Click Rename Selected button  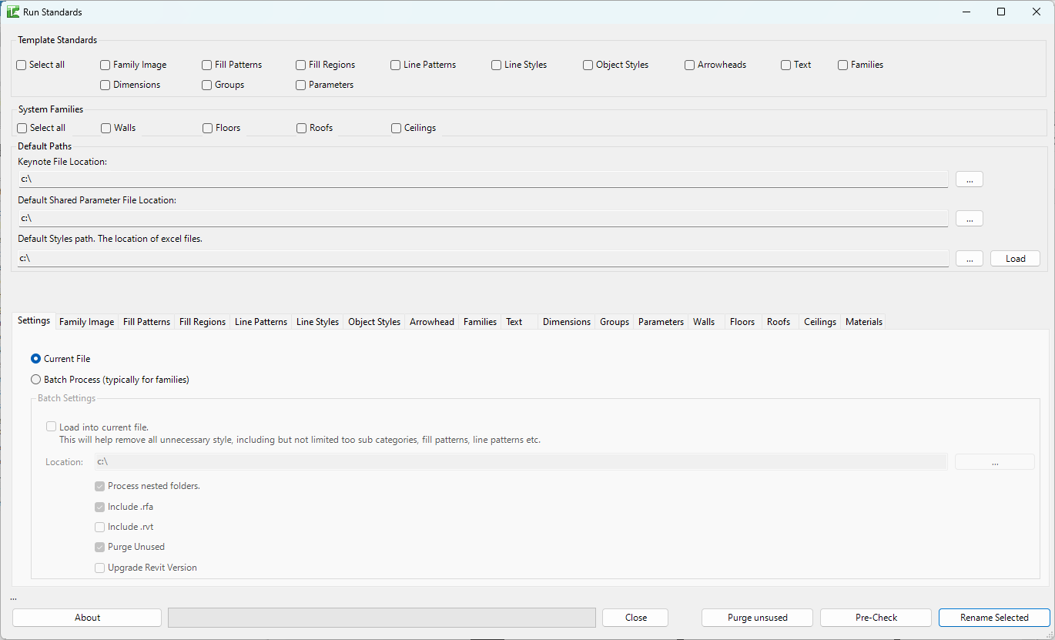(x=993, y=618)
